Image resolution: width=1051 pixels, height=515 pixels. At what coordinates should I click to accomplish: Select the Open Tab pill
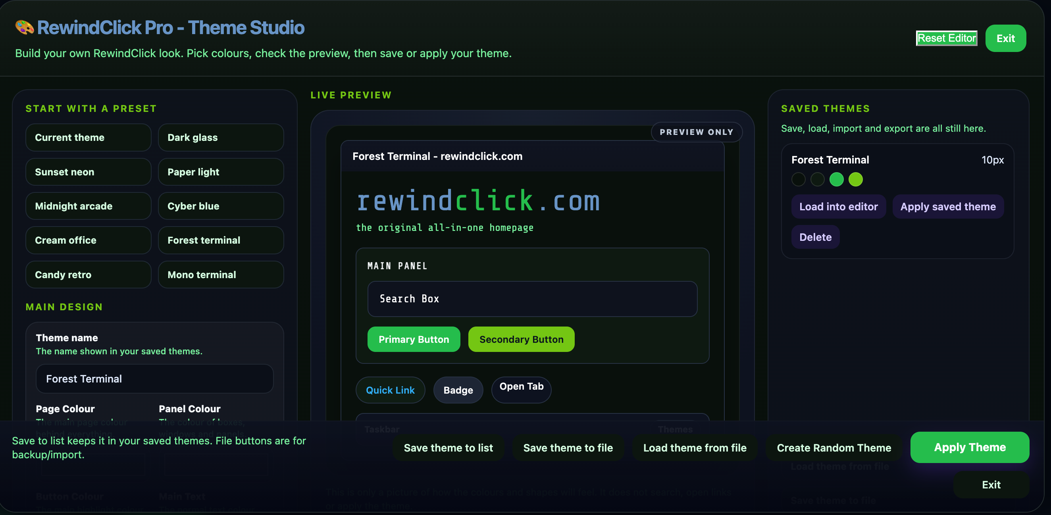point(522,390)
